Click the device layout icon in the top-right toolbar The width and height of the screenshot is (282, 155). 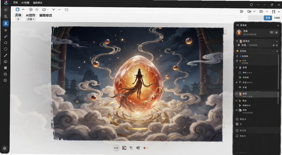249,12
